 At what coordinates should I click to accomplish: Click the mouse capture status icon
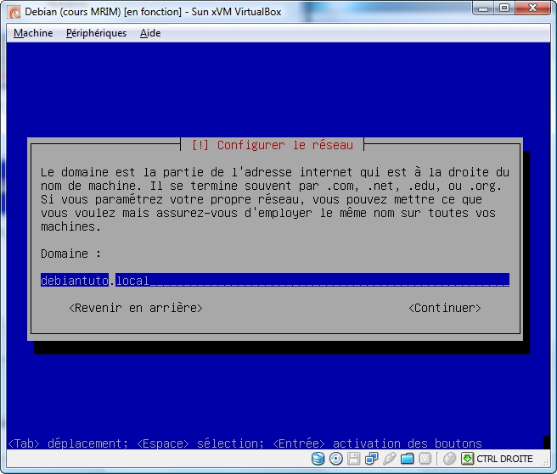[x=449, y=459]
